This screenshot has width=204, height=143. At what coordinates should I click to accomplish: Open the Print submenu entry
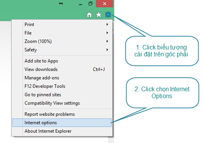[62, 25]
